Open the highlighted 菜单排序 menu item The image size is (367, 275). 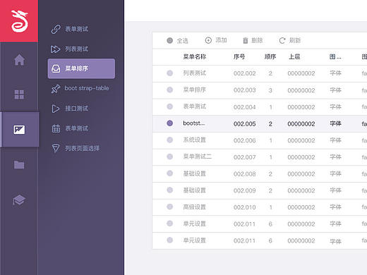(81, 68)
